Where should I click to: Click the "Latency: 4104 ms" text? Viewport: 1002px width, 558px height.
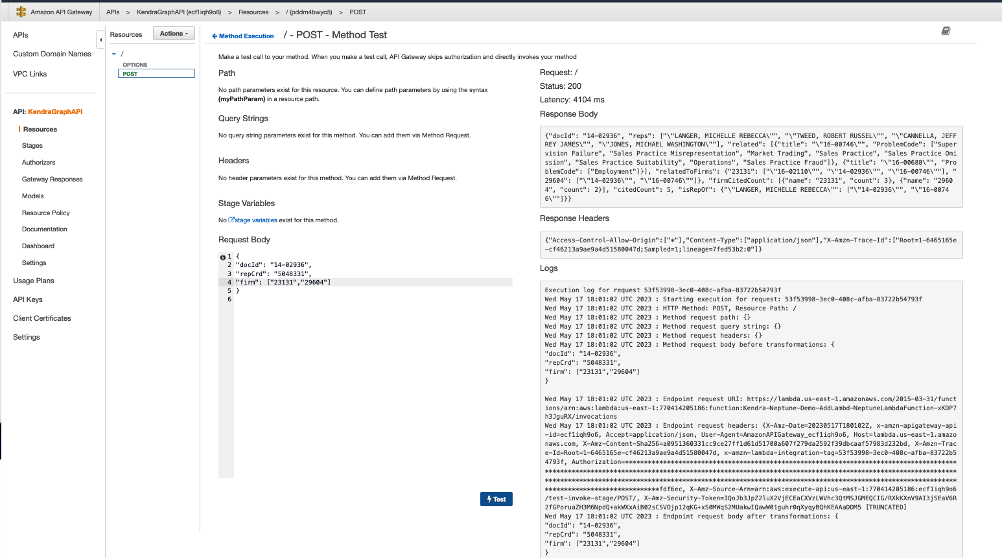coord(572,100)
